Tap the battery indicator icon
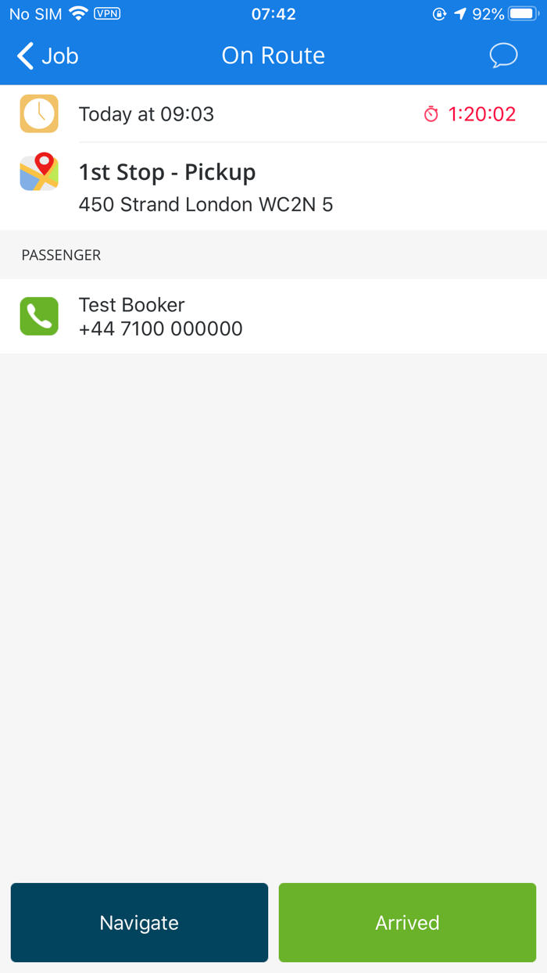 tap(524, 13)
